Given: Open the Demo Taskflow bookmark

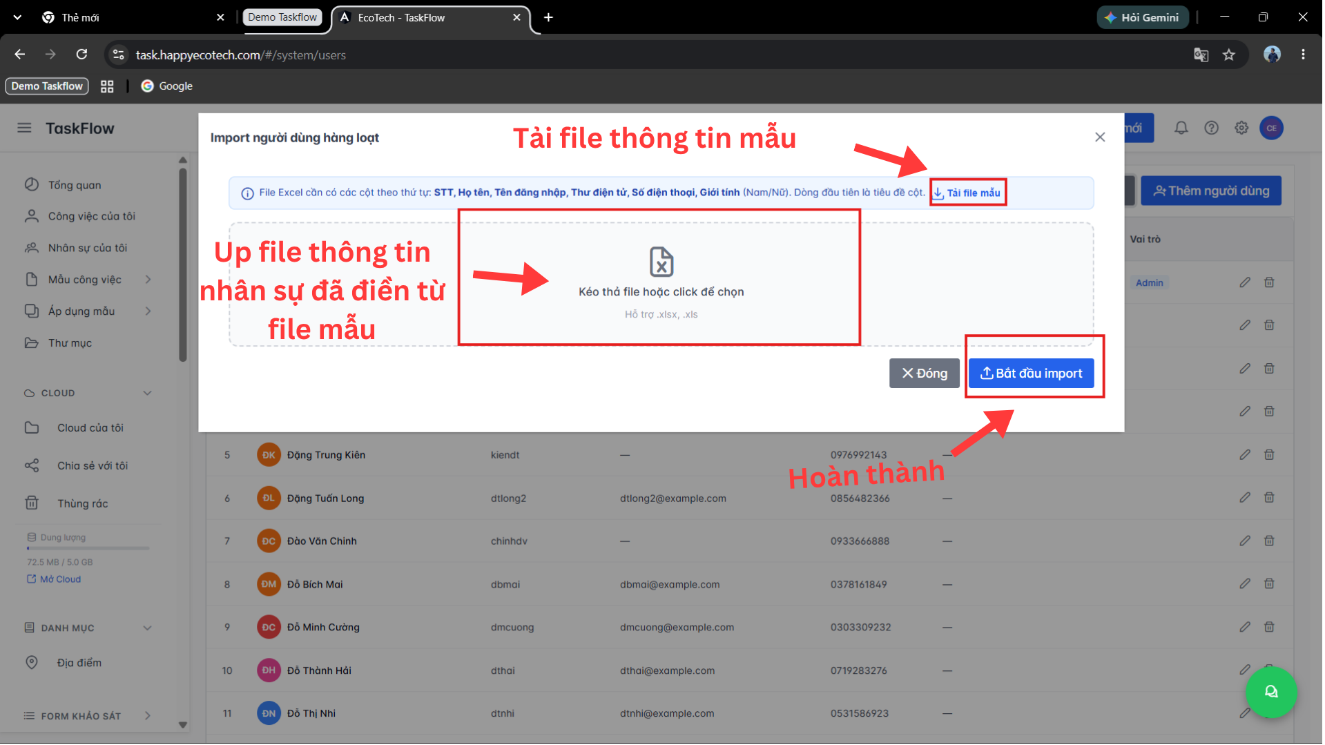Looking at the screenshot, I should [47, 86].
